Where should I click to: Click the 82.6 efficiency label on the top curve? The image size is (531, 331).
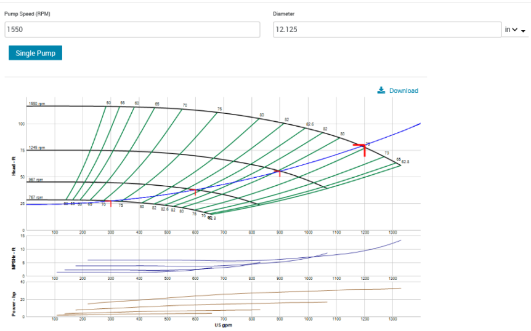coord(310,124)
